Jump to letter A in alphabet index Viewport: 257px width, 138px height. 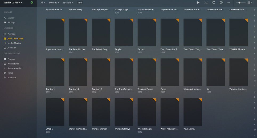(x=255, y=15)
